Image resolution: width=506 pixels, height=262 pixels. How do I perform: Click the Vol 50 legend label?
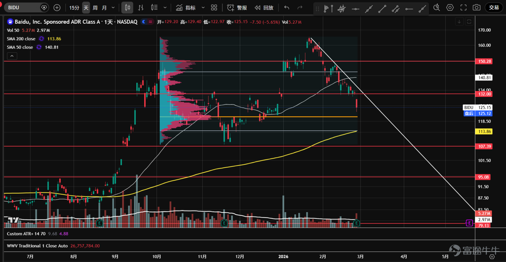click(x=13, y=30)
